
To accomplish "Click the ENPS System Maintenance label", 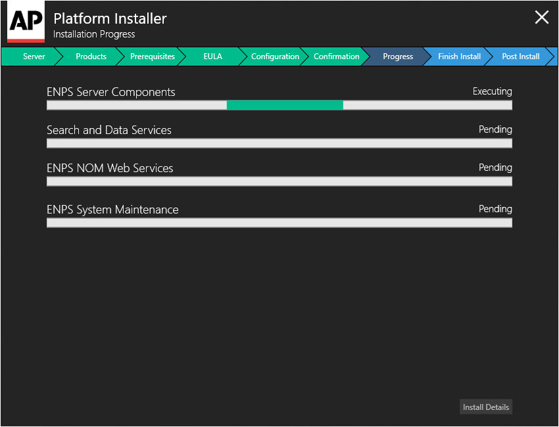I will [112, 210].
